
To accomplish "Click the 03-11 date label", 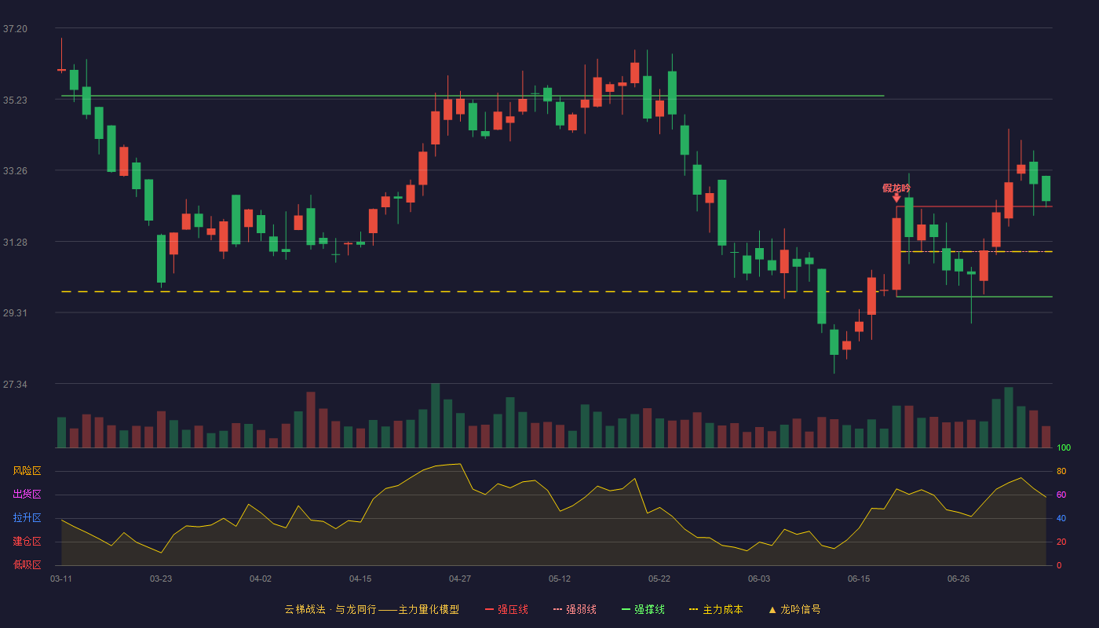I will pos(61,579).
